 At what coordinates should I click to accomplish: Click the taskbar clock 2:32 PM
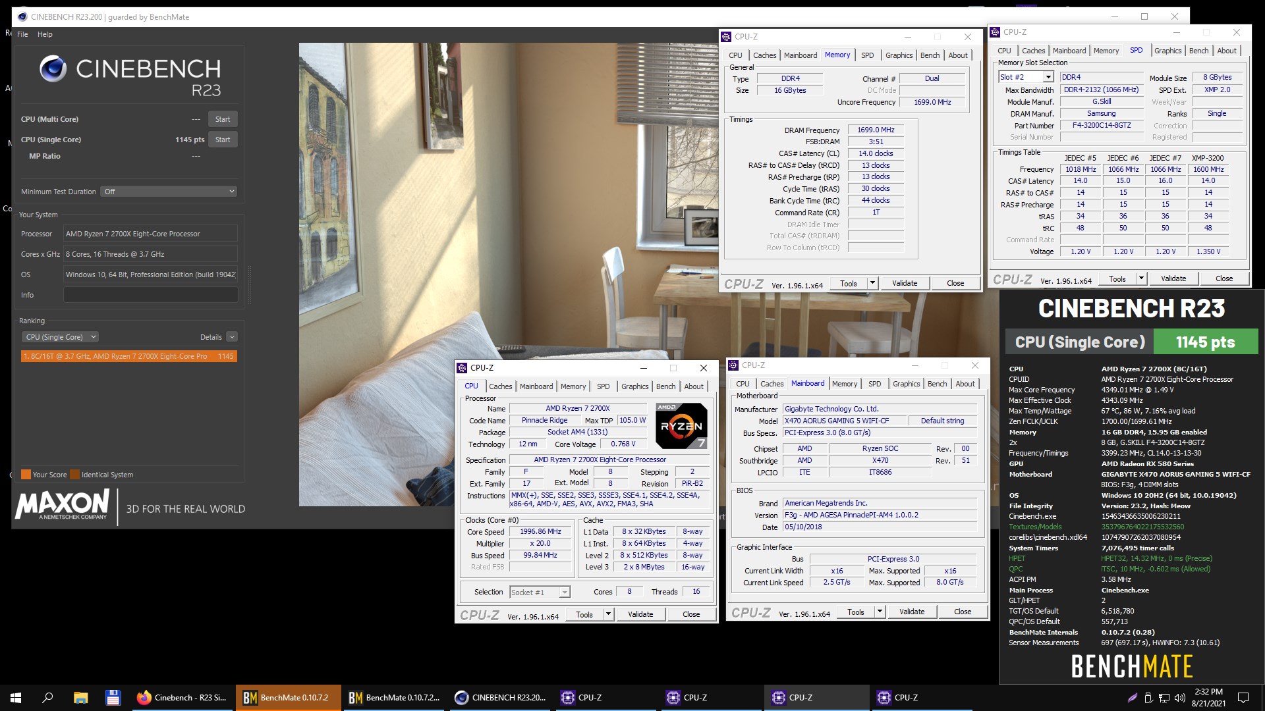pos(1208,698)
